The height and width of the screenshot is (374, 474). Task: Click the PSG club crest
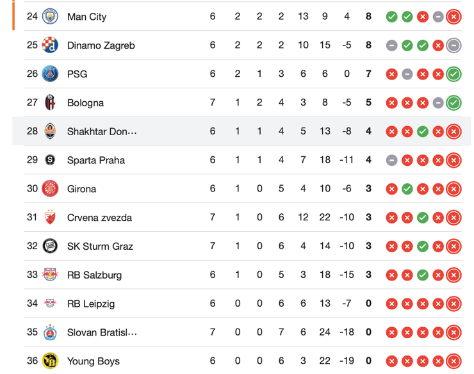click(50, 74)
